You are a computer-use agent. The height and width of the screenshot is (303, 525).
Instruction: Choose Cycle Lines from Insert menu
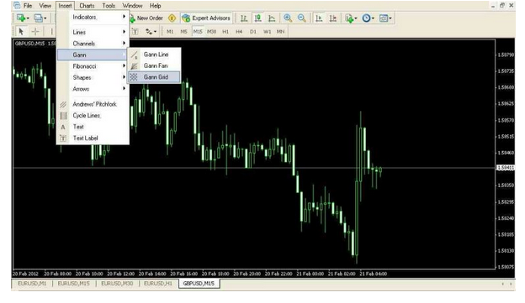coord(93,116)
